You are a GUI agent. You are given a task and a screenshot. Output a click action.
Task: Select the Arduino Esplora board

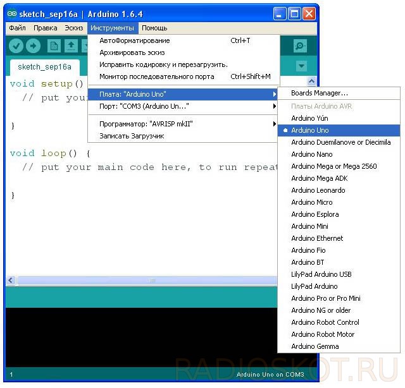pos(339,214)
